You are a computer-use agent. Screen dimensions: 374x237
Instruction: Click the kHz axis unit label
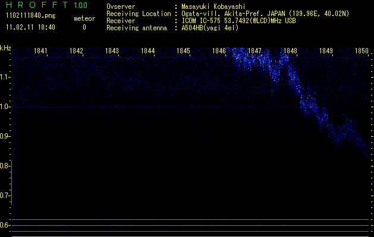point(5,48)
